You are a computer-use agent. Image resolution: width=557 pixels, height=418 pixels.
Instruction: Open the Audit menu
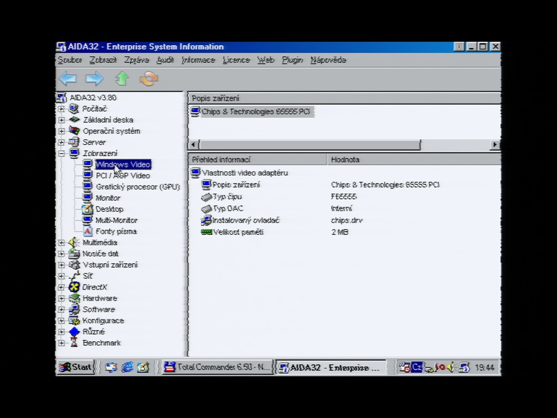(165, 60)
